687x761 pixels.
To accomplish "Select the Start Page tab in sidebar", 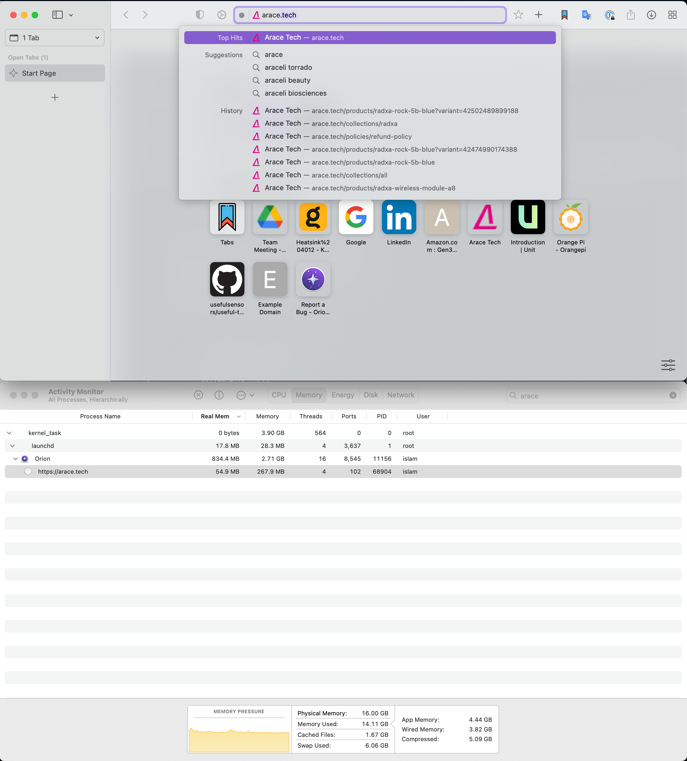I will pyautogui.click(x=55, y=73).
